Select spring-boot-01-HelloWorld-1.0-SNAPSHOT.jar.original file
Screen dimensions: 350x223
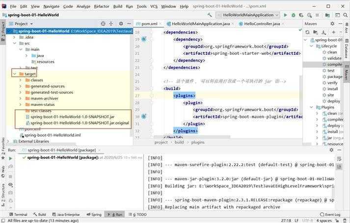(x=80, y=123)
